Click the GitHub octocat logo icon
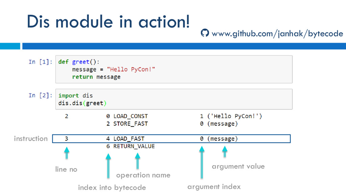 coord(205,33)
